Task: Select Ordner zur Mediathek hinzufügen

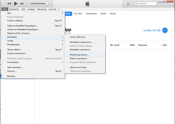Action: (x=33, y=29)
